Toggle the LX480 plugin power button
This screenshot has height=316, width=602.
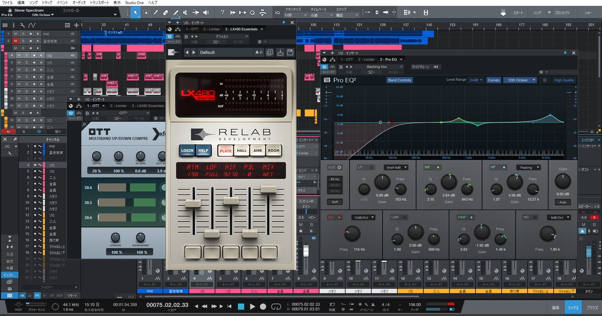tap(170, 36)
